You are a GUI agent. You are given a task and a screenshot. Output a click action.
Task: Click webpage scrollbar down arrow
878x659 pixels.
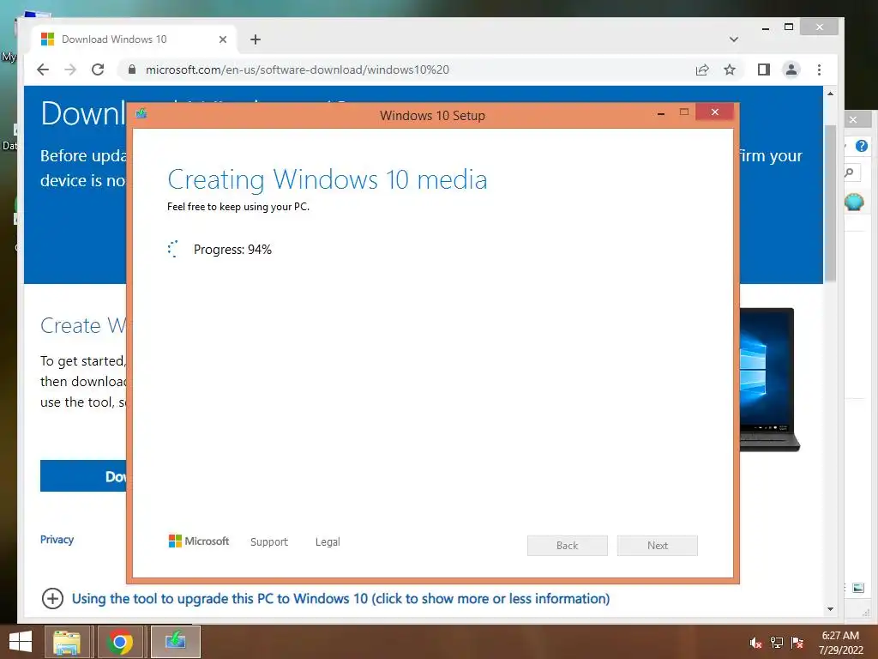[x=830, y=609]
